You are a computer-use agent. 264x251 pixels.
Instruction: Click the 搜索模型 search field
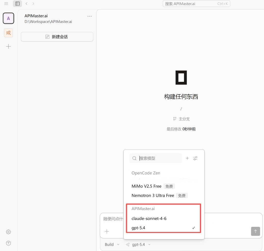point(155,158)
